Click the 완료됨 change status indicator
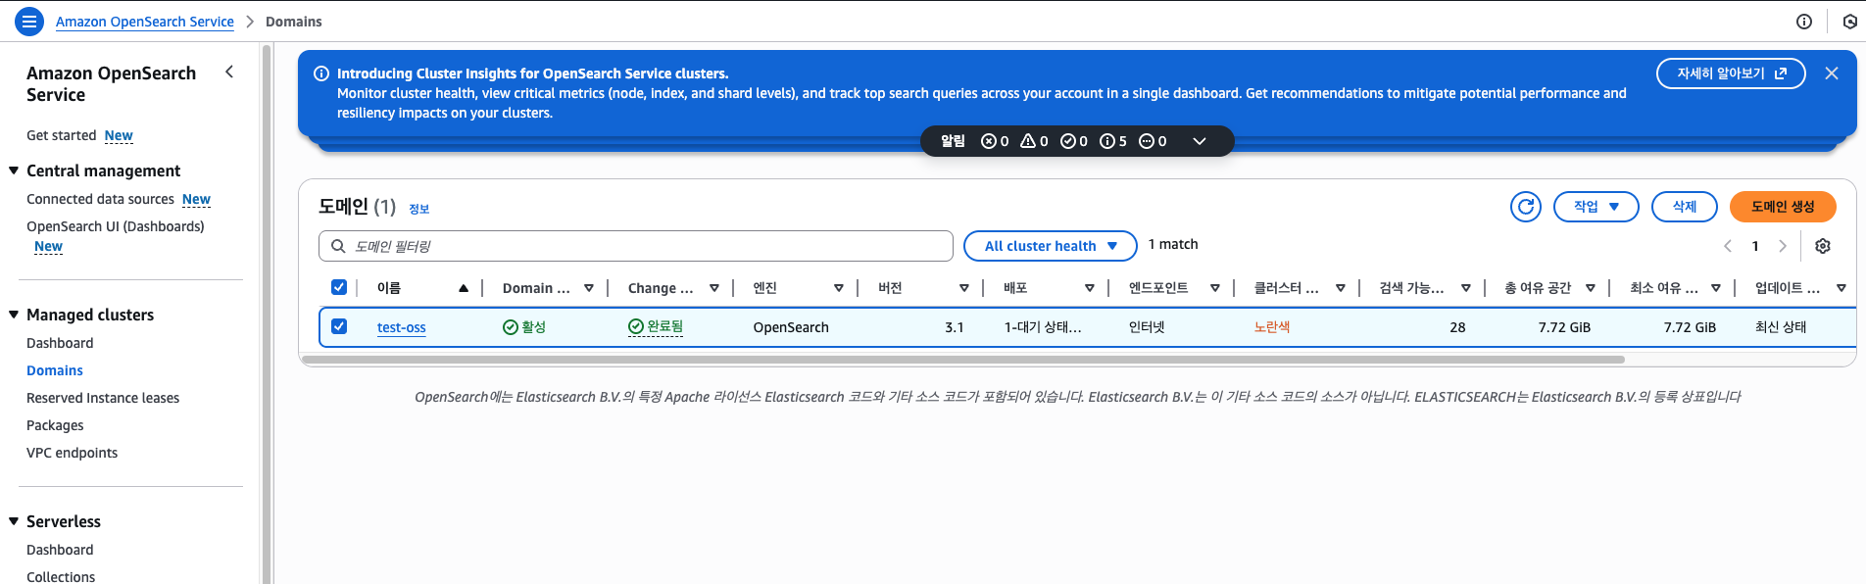 (656, 326)
